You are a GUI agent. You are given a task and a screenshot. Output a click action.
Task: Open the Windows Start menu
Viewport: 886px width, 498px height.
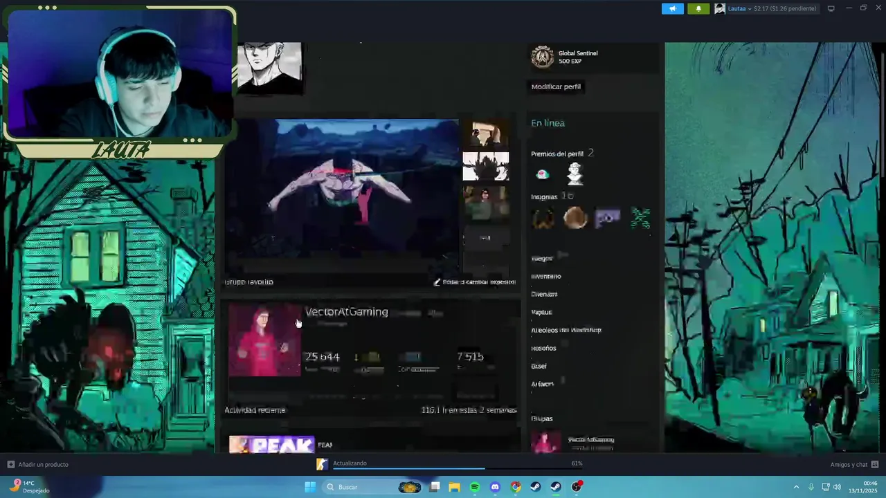(x=310, y=487)
